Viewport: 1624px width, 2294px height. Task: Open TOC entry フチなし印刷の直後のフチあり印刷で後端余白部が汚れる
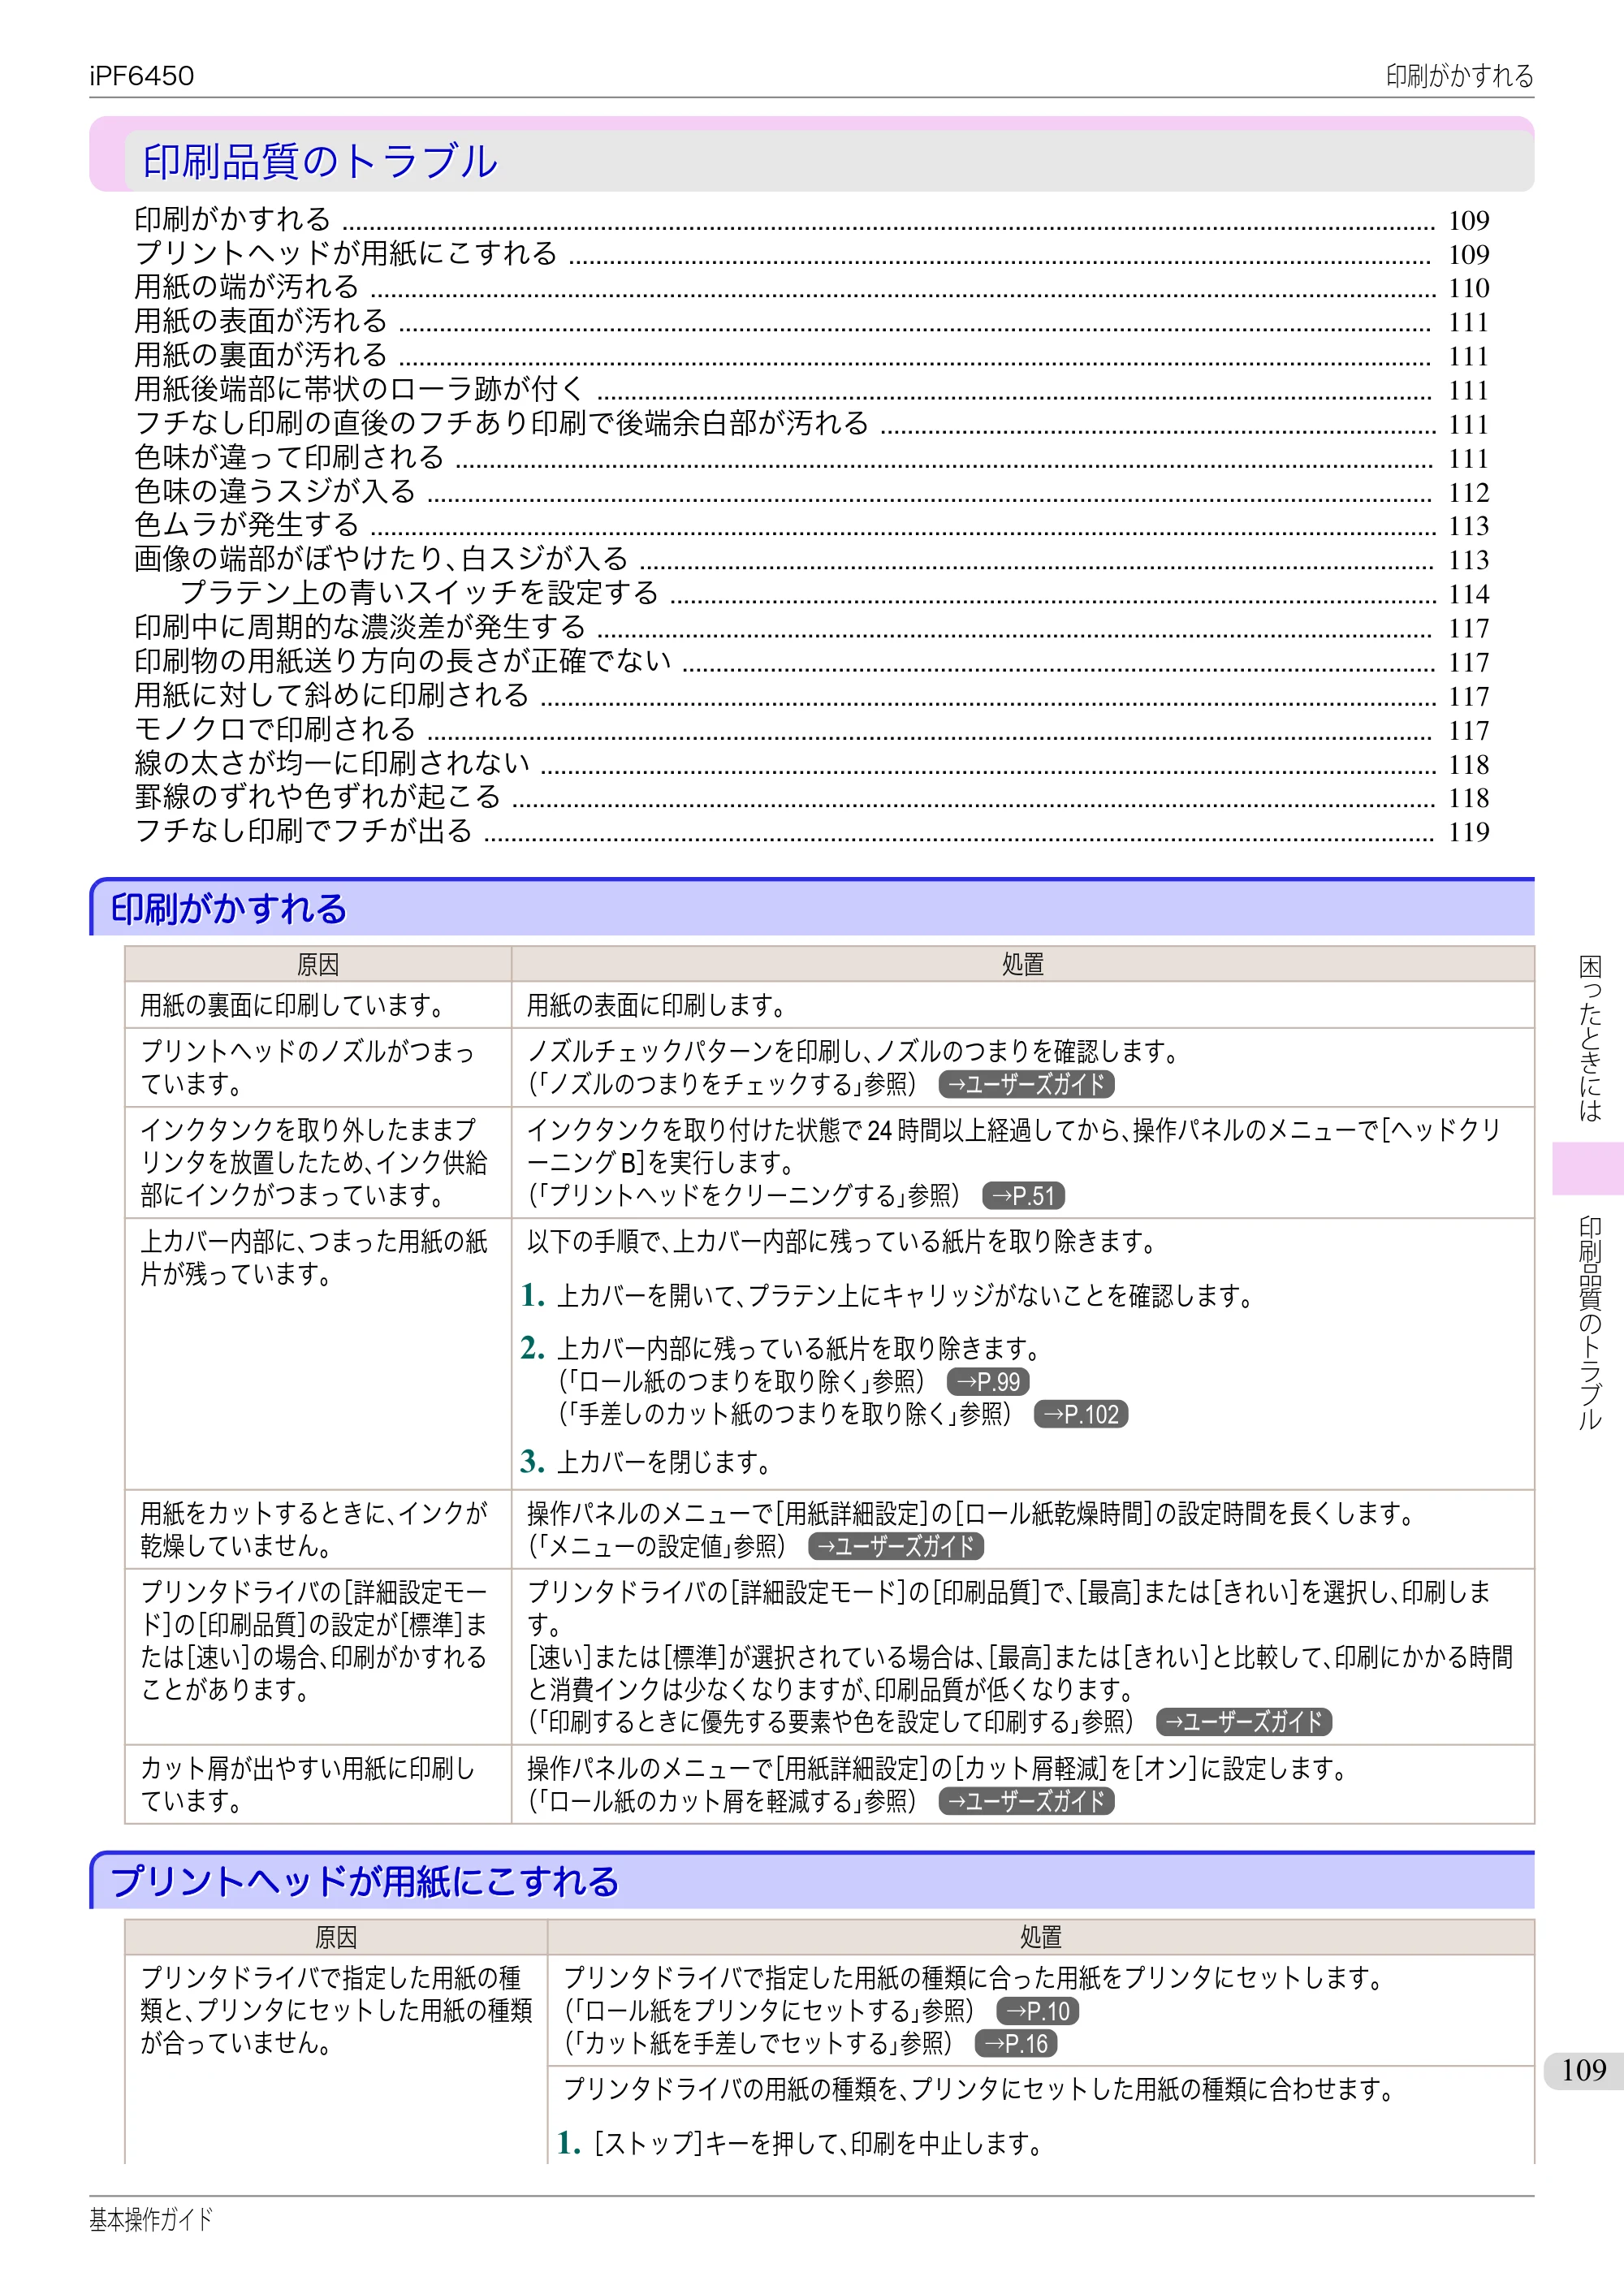(x=812, y=423)
